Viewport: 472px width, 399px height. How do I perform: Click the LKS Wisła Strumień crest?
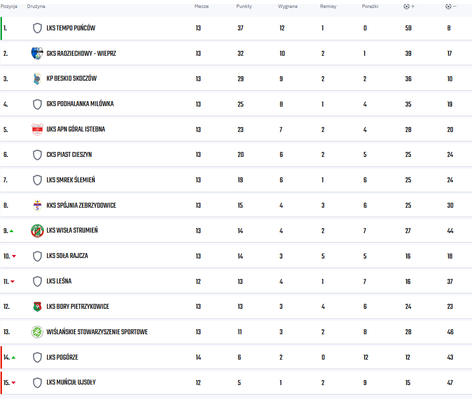(x=37, y=231)
